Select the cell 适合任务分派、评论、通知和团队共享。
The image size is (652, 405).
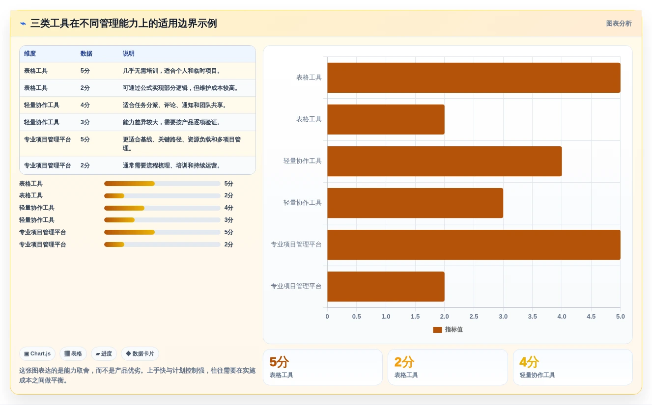click(187, 105)
